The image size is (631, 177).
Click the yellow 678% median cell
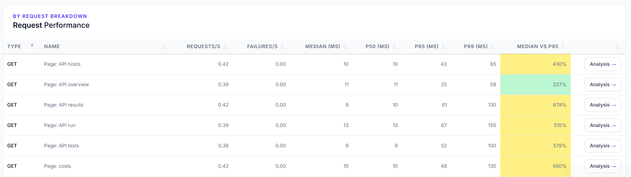pyautogui.click(x=535, y=105)
